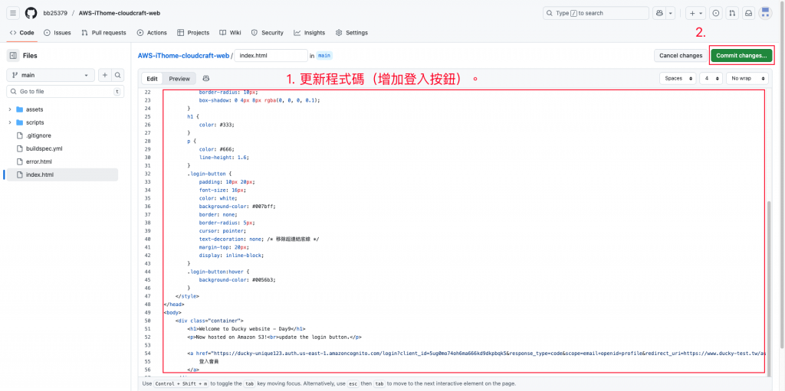Switch to the Issues tab
Viewport: 785px width, 391px height.
pos(57,32)
